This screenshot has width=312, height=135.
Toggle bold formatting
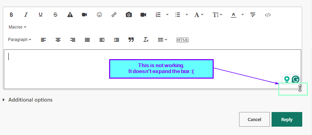[x=12, y=15]
